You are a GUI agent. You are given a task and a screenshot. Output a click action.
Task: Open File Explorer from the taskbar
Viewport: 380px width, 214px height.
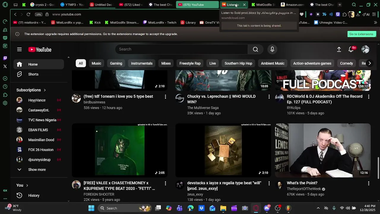tap(223, 208)
